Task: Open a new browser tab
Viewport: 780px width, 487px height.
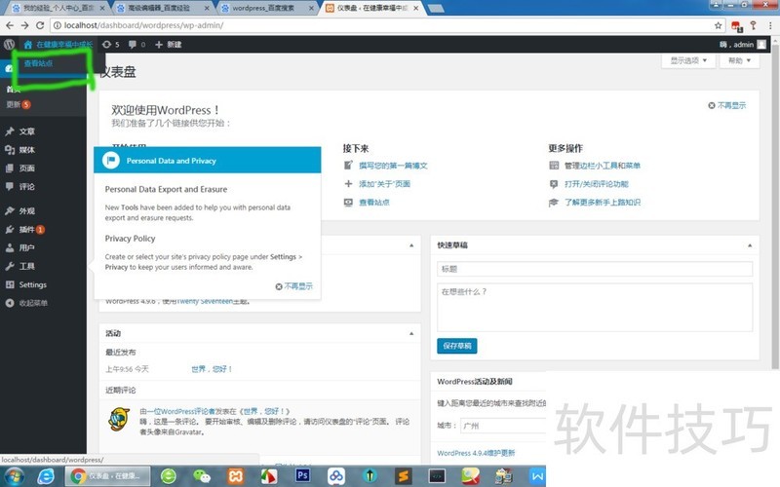Action: [x=435, y=8]
